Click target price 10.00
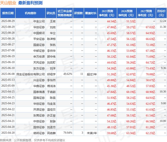Viewport: 167px width, 142px height. [x=163, y=121]
